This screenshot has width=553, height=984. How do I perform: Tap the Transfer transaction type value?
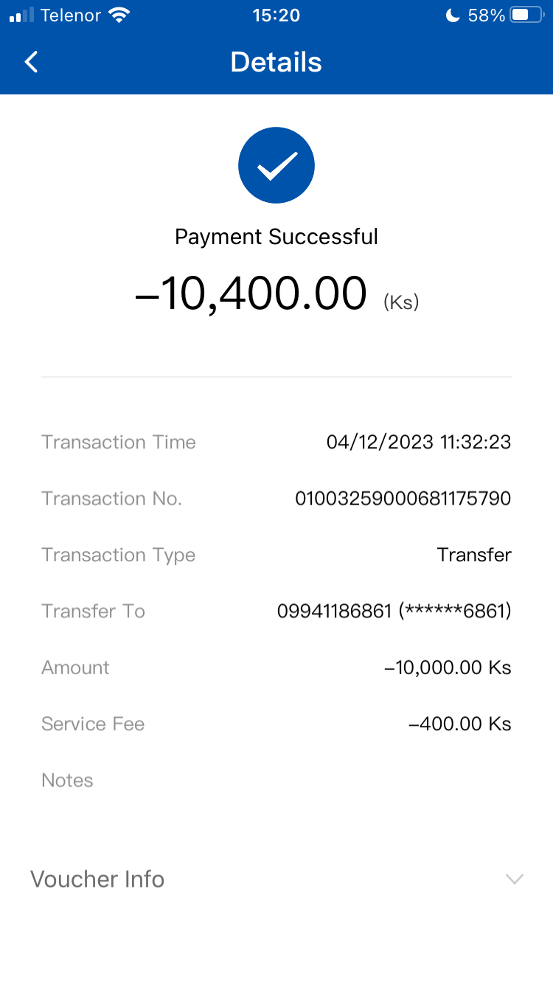[x=474, y=555]
